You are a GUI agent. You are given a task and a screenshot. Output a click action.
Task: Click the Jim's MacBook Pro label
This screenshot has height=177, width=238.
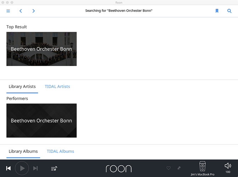pos(203,175)
